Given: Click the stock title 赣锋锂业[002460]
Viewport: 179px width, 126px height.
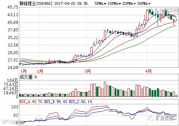Looking at the screenshot, I should click(x=36, y=3).
